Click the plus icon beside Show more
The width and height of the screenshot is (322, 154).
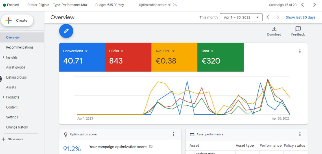4,139
